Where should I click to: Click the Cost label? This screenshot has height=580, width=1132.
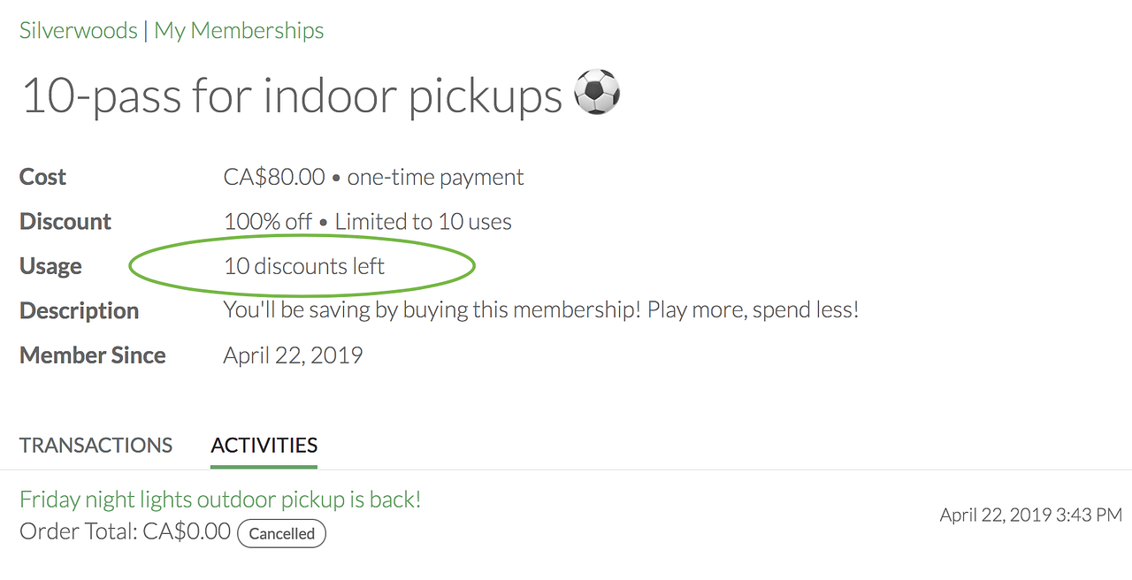click(42, 177)
